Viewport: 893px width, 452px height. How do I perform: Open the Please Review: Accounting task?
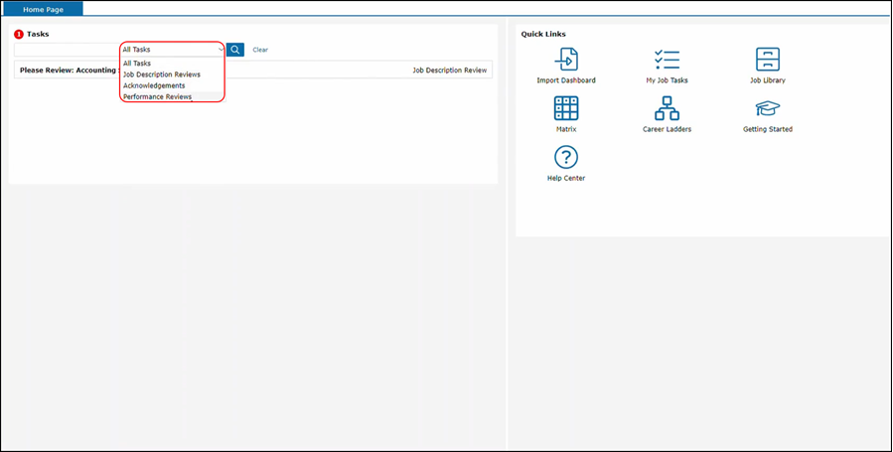(x=68, y=71)
